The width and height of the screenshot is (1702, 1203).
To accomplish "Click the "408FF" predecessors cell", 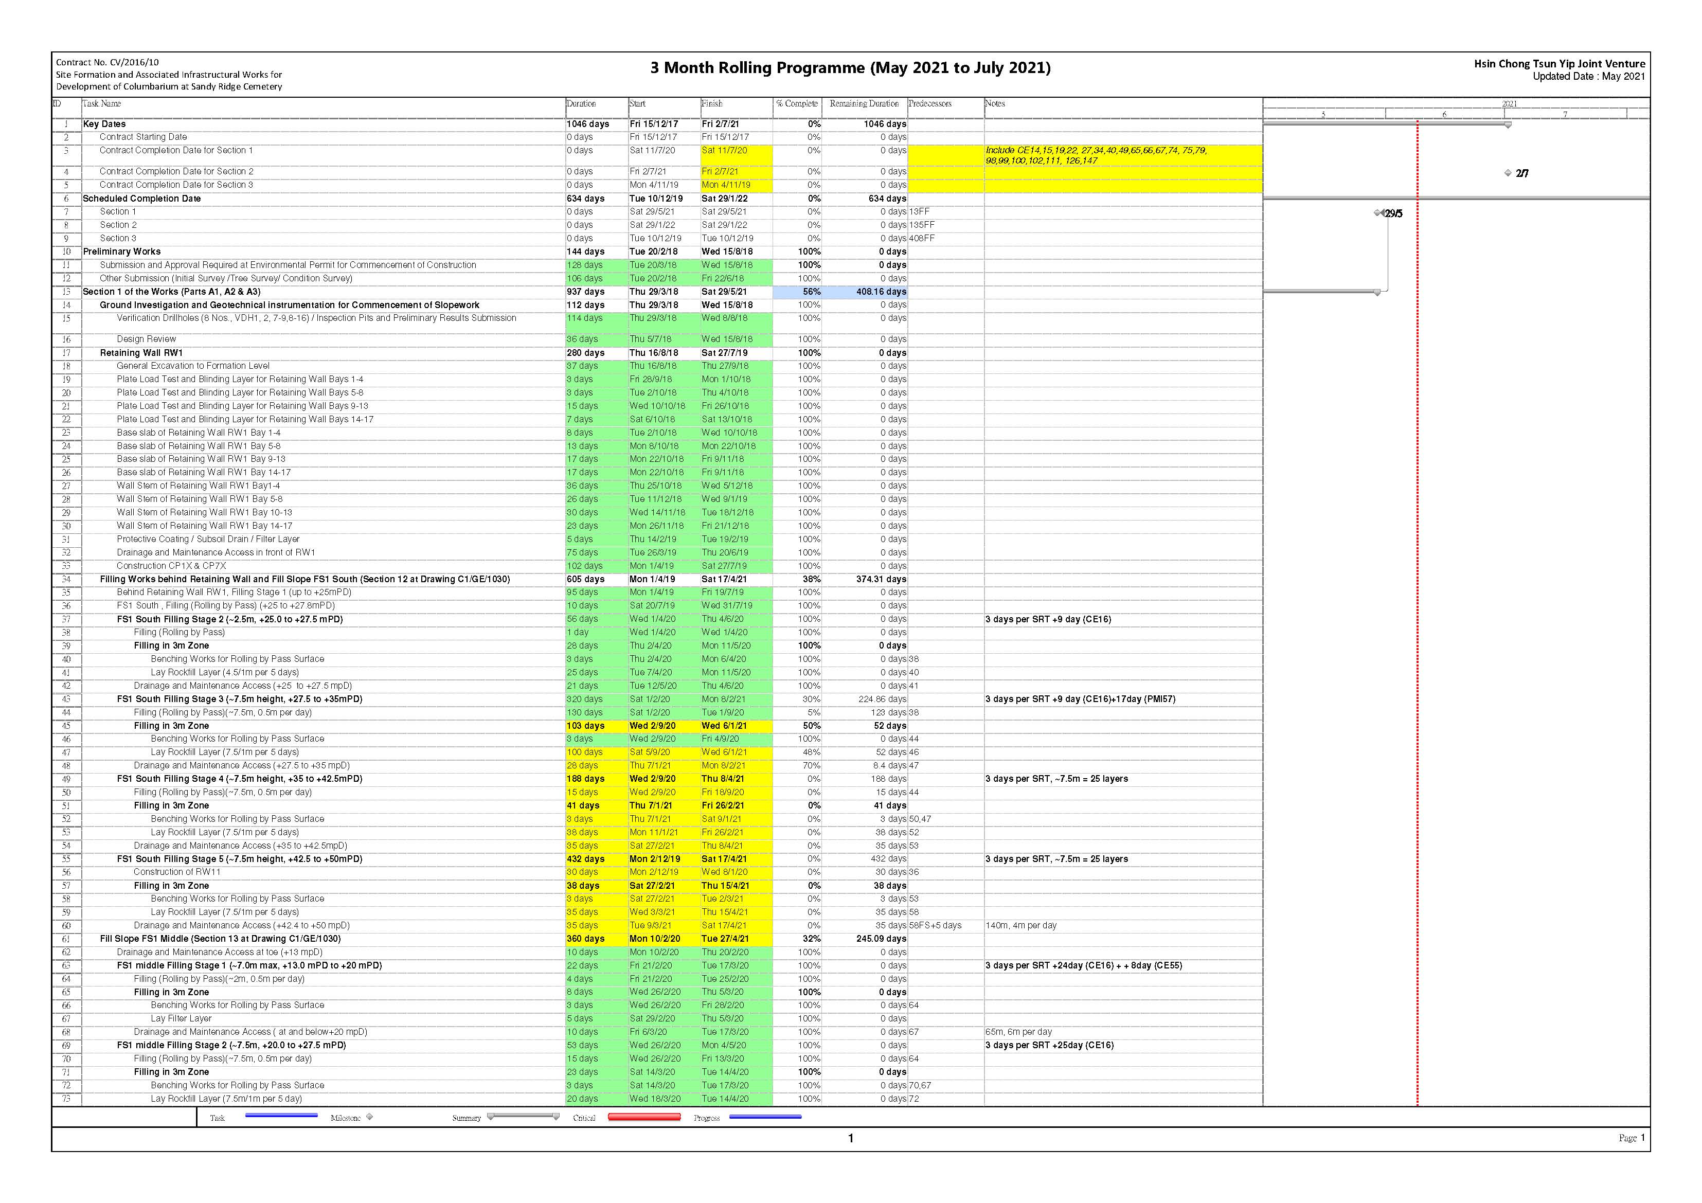I will [x=921, y=239].
